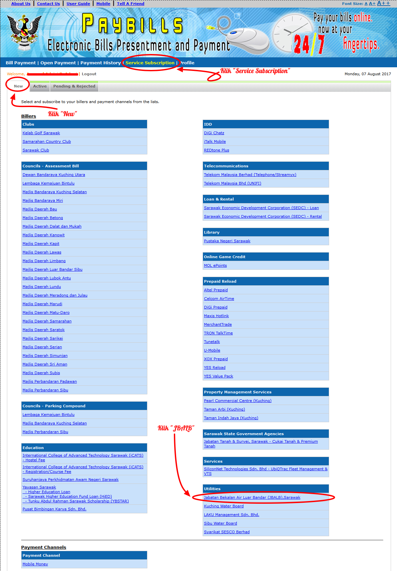Select Mobile Money payment channel
The image size is (397, 571).
pos(35,564)
